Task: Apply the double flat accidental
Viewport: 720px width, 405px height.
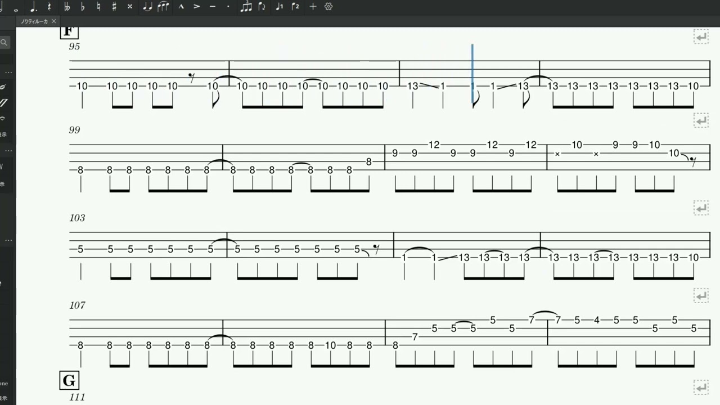Action: coord(67,7)
